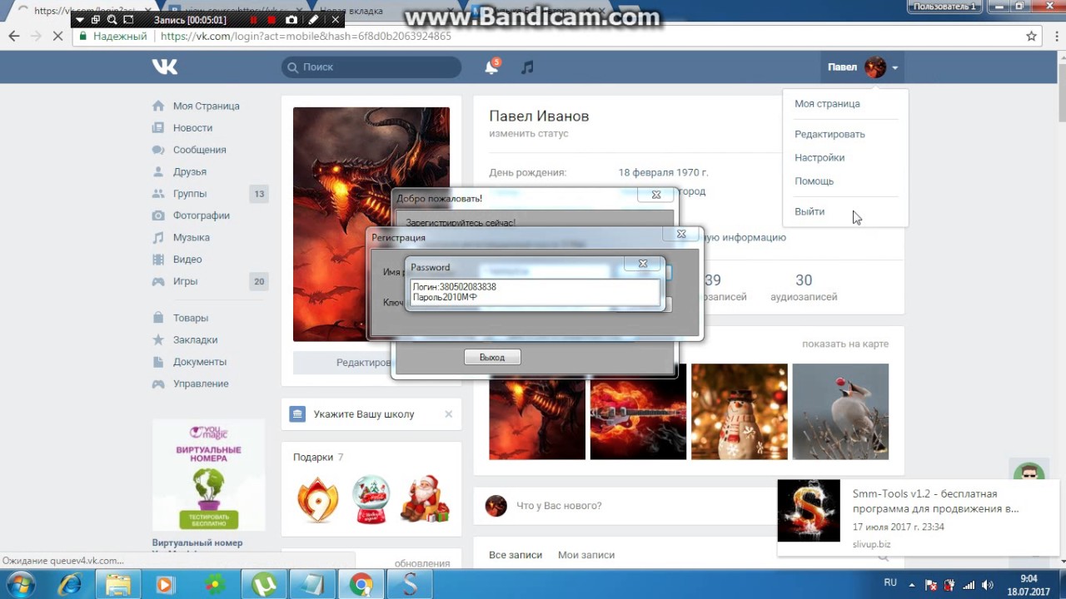Click the Товары bag icon

[158, 318]
